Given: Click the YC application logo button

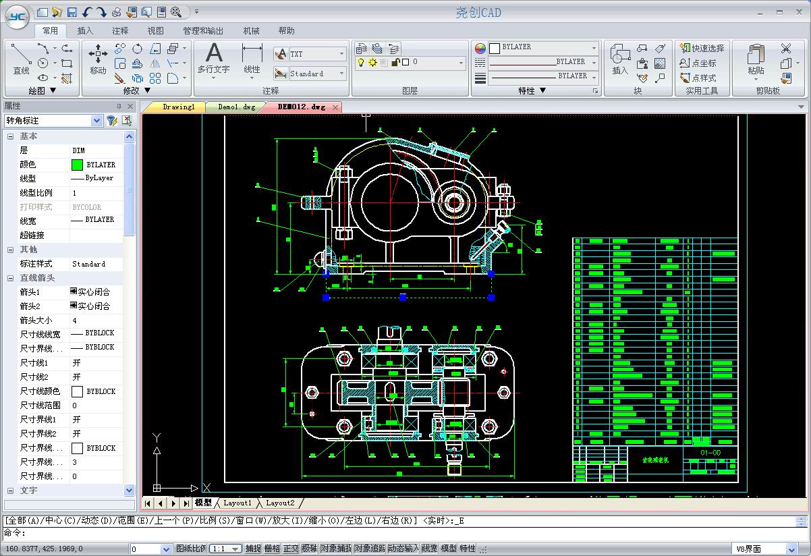Looking at the screenshot, I should [18, 16].
